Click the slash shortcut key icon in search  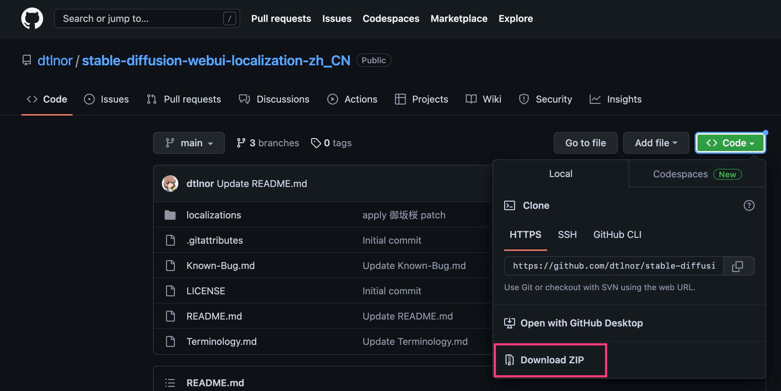tap(229, 18)
